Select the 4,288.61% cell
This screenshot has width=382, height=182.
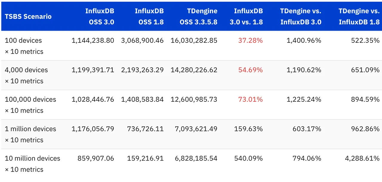(362, 158)
